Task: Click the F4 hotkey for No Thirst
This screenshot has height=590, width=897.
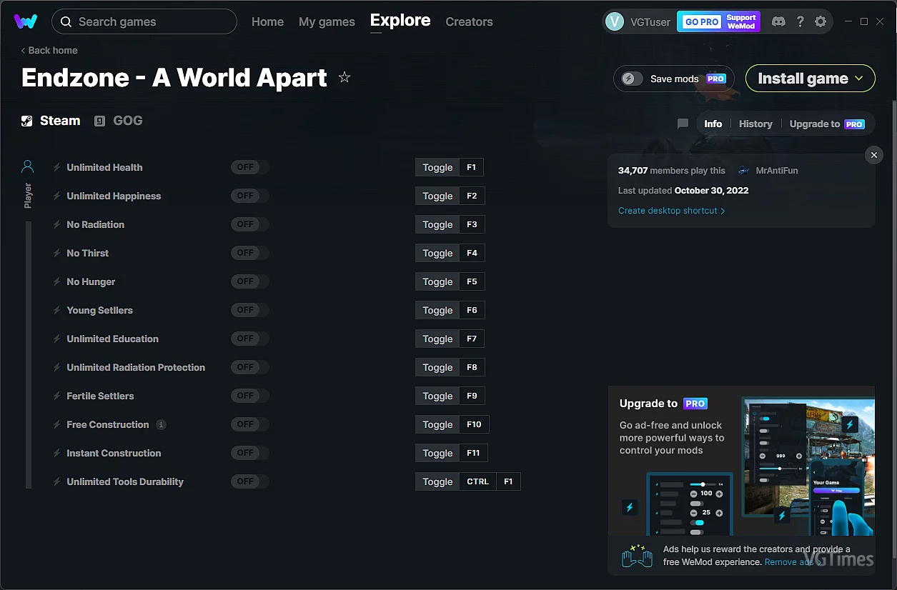Action: click(472, 253)
